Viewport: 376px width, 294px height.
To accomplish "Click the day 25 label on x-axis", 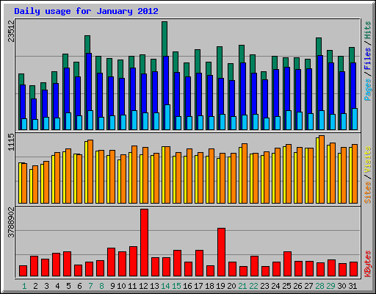I will (286, 286).
